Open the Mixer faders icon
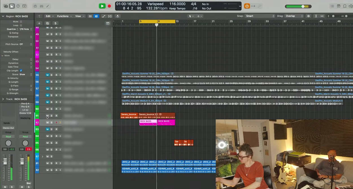 (42, 6)
